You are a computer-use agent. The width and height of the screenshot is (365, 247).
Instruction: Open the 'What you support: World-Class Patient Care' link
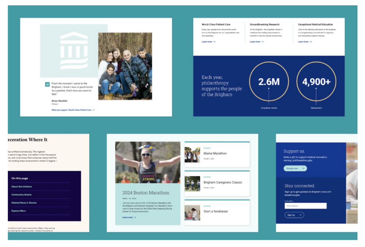73,110
